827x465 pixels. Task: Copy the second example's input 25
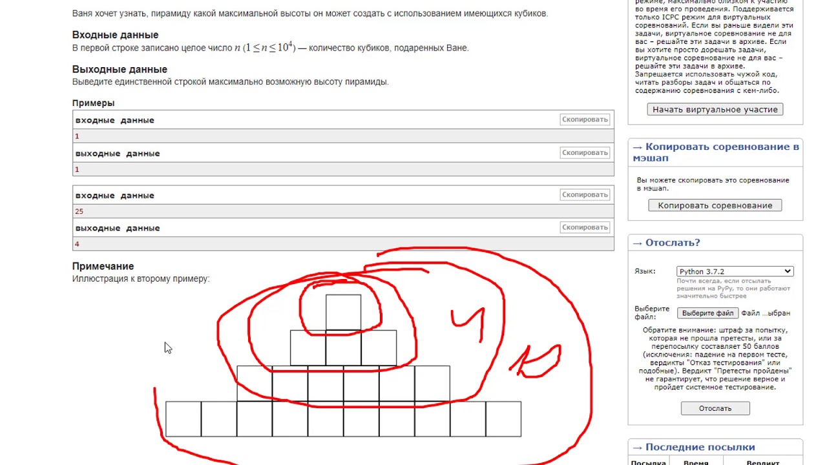click(585, 194)
